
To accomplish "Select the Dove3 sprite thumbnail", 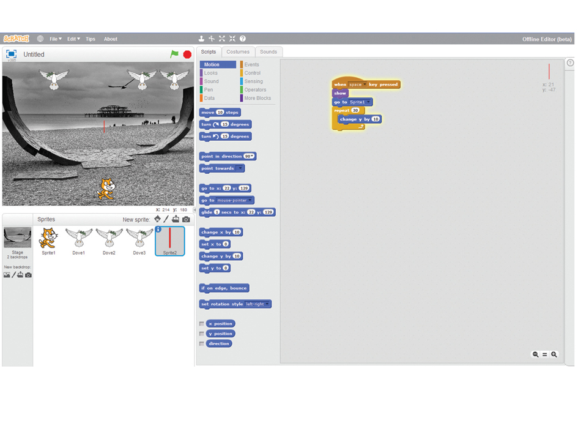I will pyautogui.click(x=139, y=241).
